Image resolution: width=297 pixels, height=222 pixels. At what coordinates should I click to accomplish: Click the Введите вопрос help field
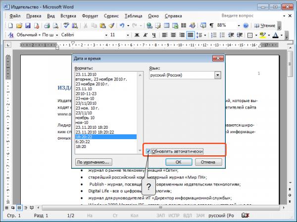click(251, 16)
